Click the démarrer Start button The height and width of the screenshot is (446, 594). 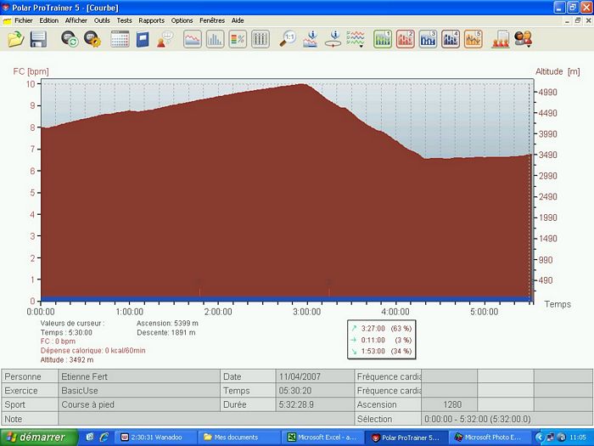[38, 437]
